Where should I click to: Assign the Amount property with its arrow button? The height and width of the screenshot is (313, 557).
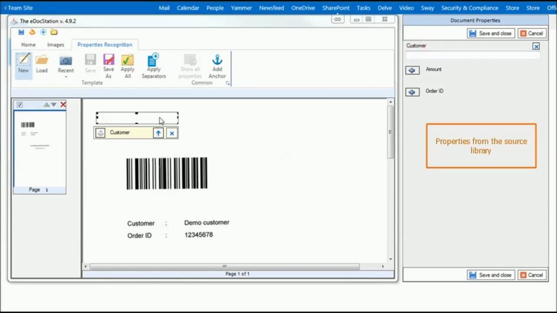click(412, 70)
